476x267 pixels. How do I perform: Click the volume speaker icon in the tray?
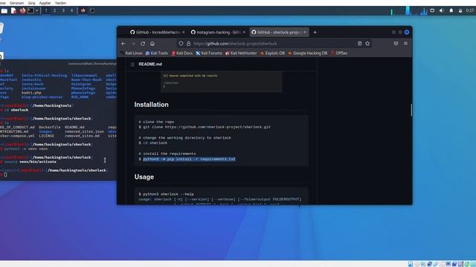pos(442,10)
